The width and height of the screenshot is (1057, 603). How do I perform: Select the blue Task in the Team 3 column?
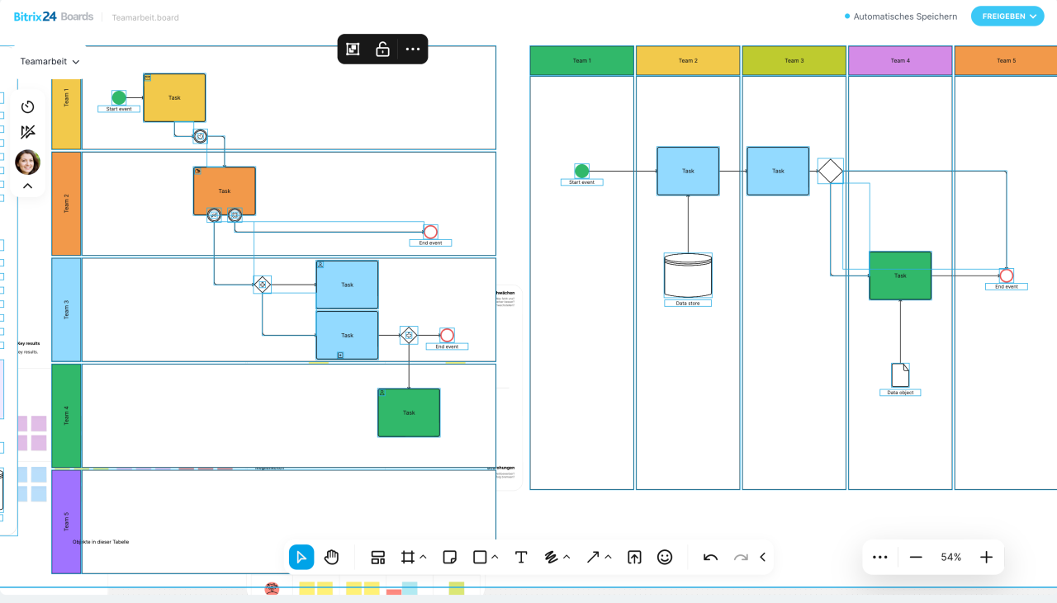[778, 171]
